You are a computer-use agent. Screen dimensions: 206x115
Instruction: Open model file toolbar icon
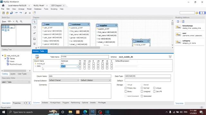tap(7, 13)
